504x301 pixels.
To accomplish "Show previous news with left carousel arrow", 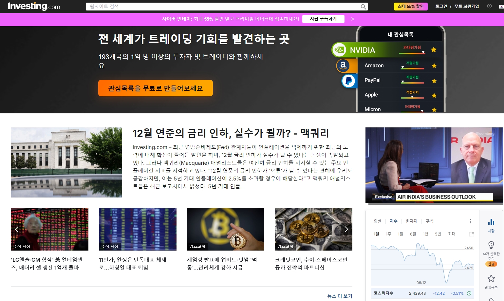I will coord(17,229).
